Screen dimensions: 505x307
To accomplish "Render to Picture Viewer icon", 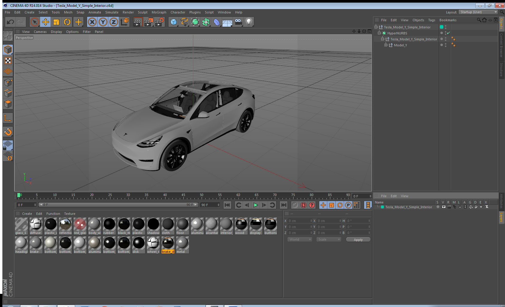I will 148,22.
